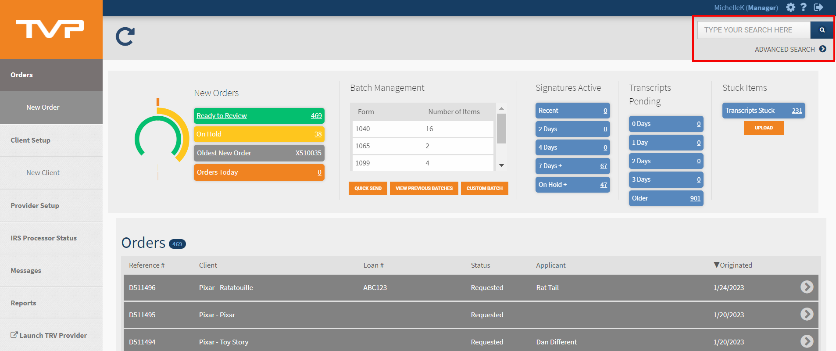Click batch list scroll down arrow

502,165
